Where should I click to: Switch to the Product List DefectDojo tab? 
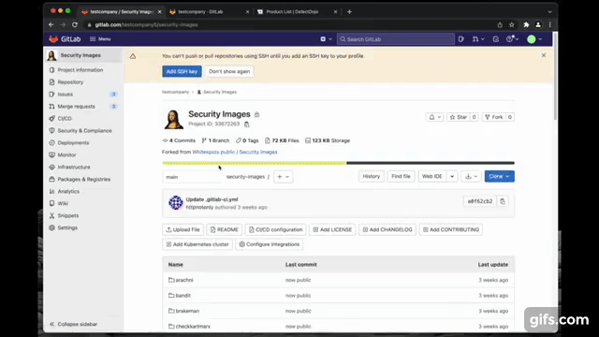(x=292, y=12)
